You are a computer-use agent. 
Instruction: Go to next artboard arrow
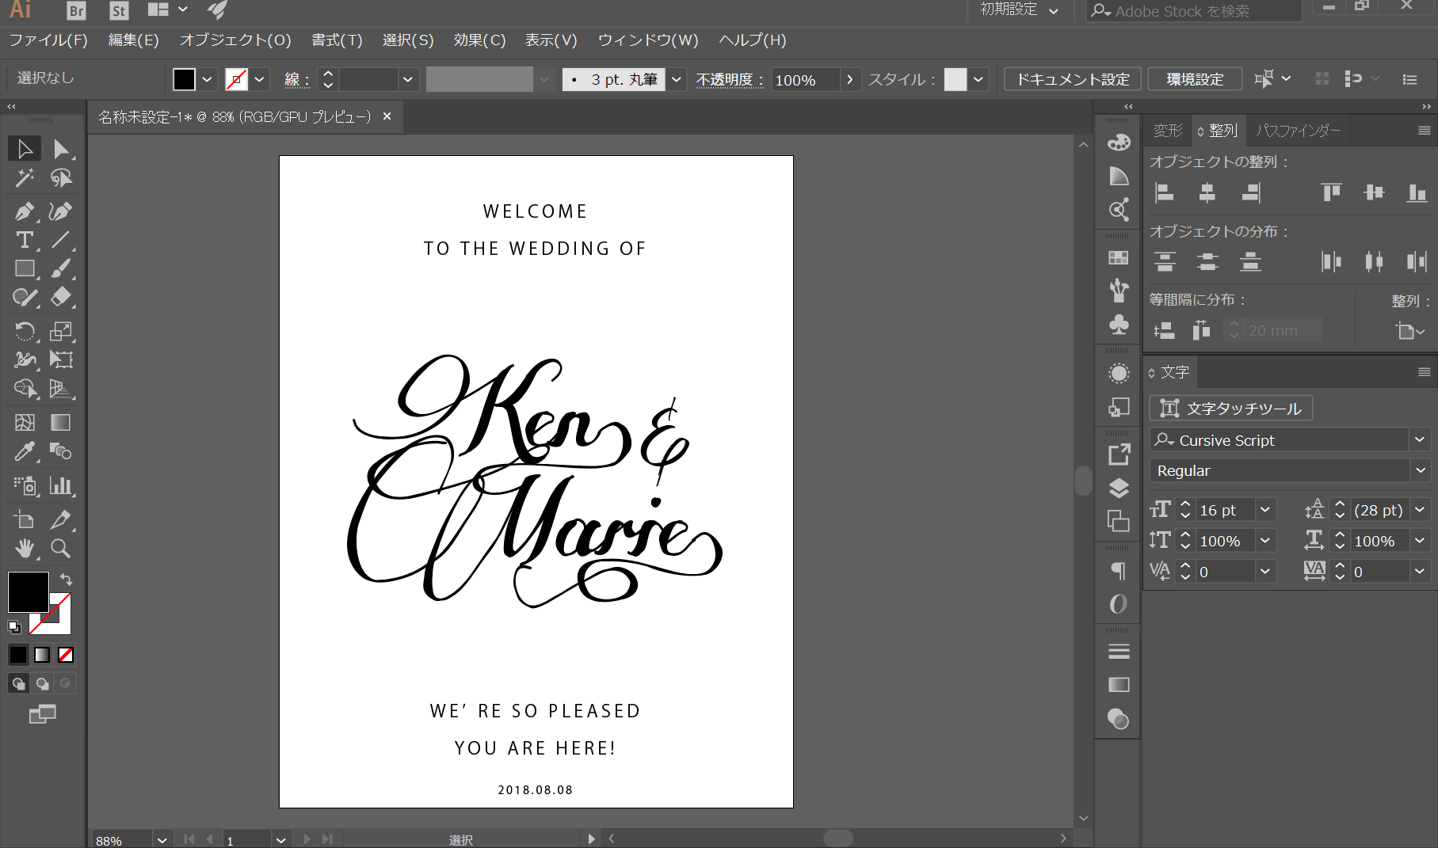click(307, 839)
